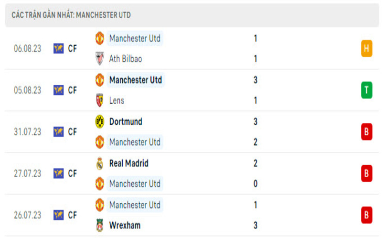Click the competition flag icon for 27.07.23

pos(59,173)
